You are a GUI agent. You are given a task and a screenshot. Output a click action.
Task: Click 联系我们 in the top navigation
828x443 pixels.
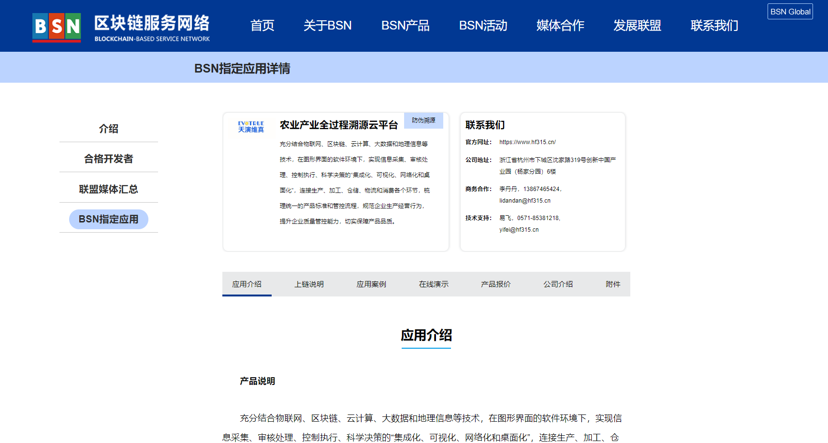tap(714, 26)
